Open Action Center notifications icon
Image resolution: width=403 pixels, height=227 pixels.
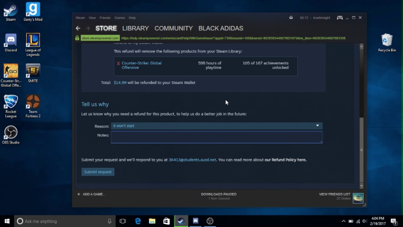click(394, 221)
